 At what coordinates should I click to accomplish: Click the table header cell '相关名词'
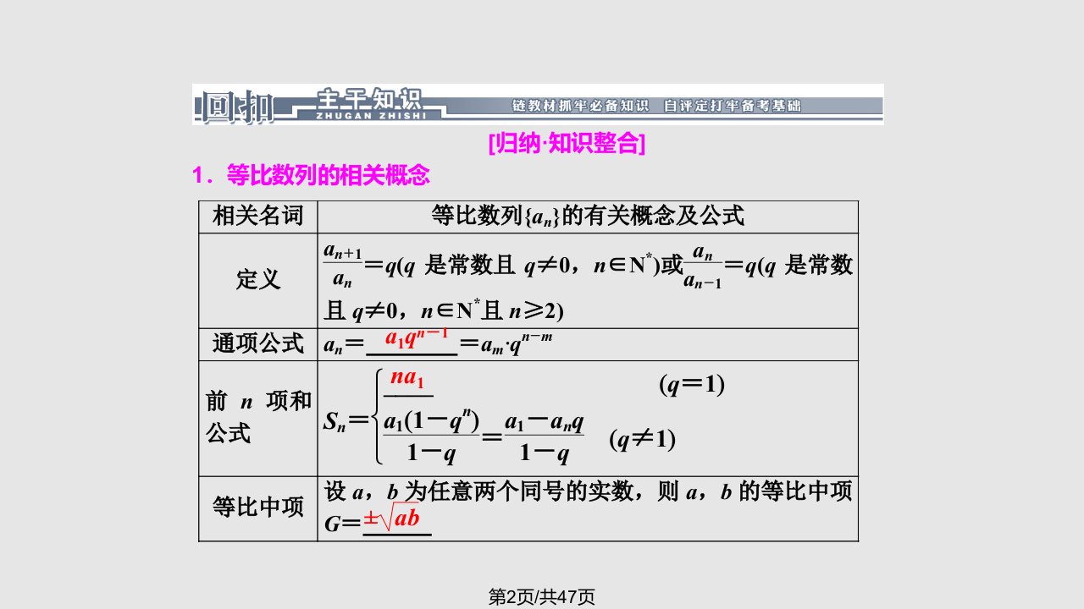pyautogui.click(x=257, y=217)
